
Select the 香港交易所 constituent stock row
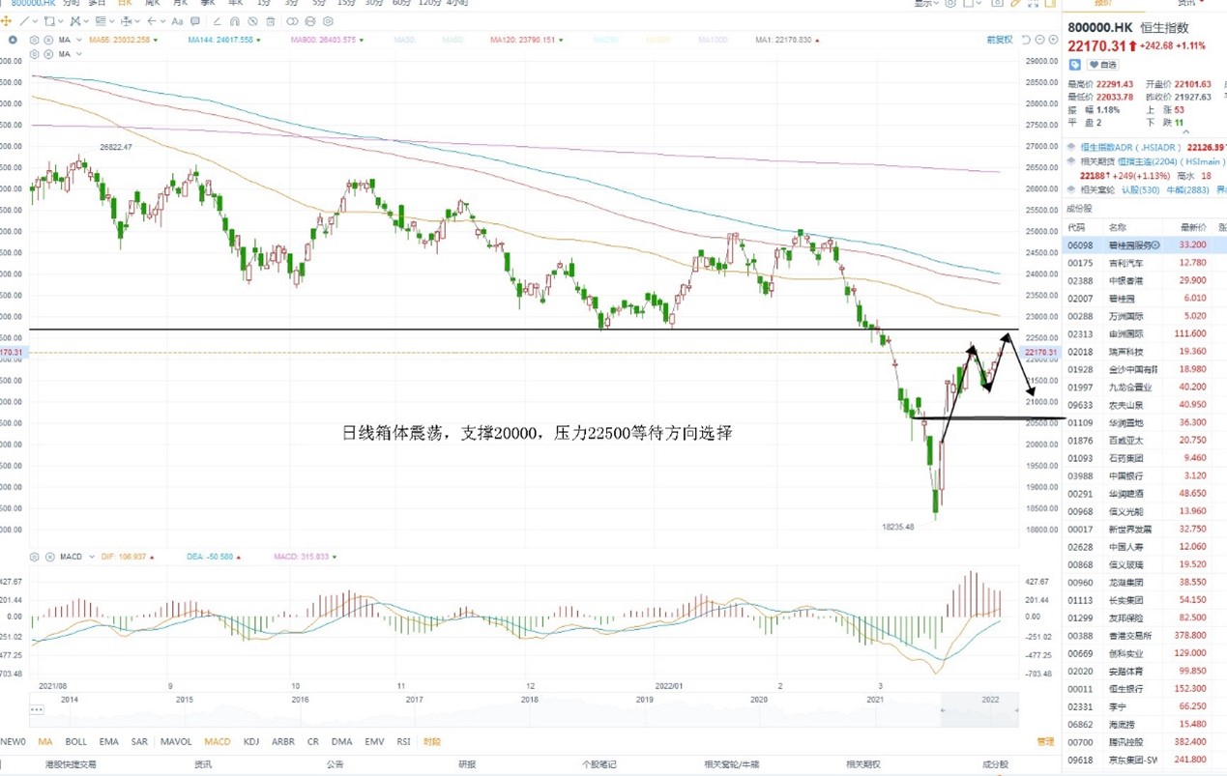[1144, 636]
